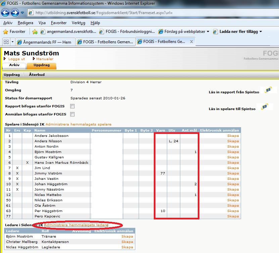Click Skapa for Björn Moström player row

click(233, 152)
